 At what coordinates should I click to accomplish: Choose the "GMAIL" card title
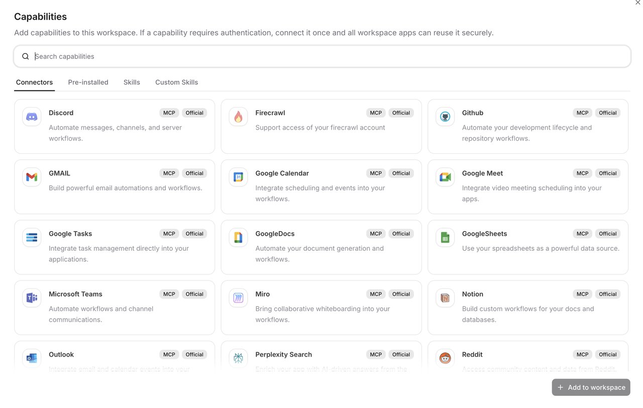[60, 173]
